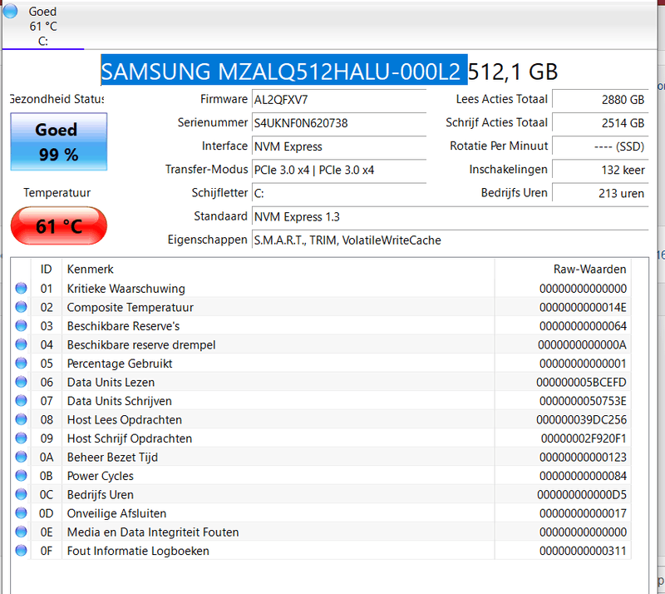665x594 pixels.
Task: Select the Beschikbare reserve drempel attribute text
Action: pos(141,344)
